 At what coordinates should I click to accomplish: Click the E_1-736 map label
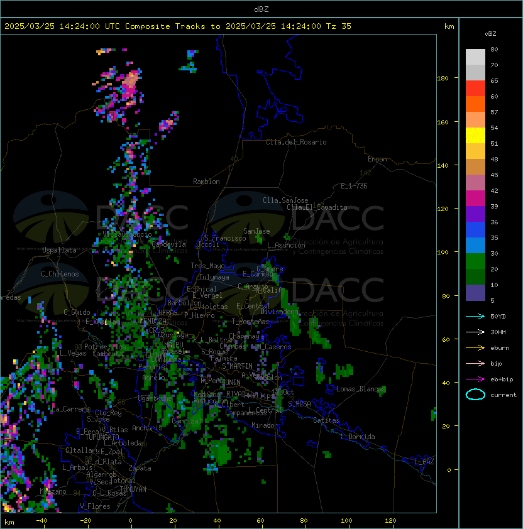(x=354, y=186)
